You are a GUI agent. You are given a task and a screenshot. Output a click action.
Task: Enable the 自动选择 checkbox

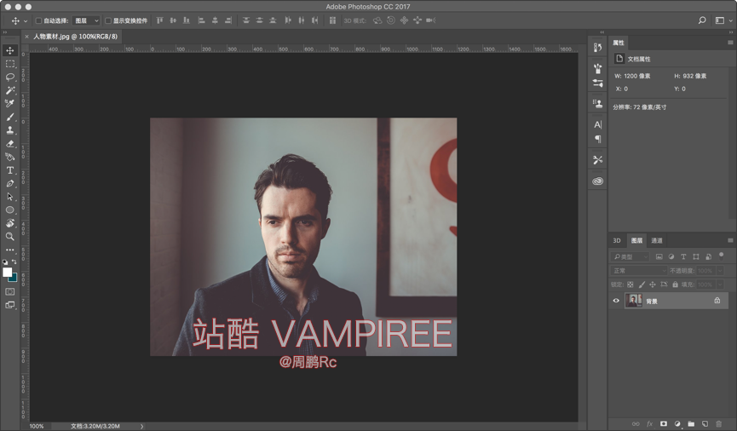pyautogui.click(x=38, y=20)
